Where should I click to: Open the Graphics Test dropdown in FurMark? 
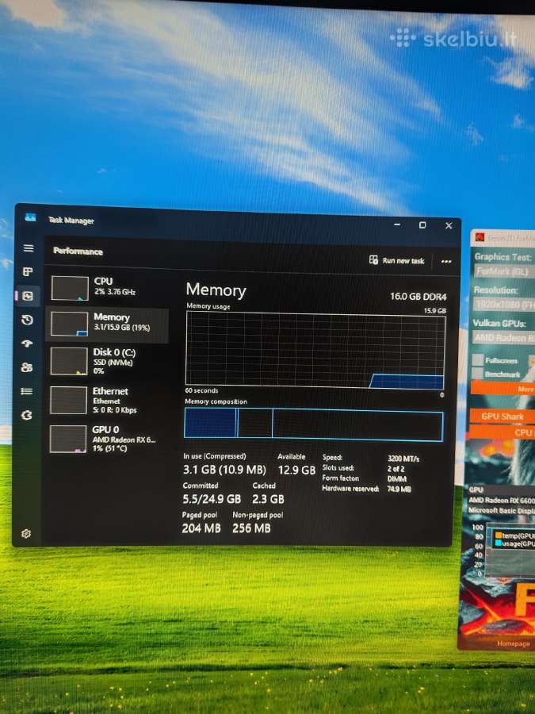pyautogui.click(x=504, y=272)
